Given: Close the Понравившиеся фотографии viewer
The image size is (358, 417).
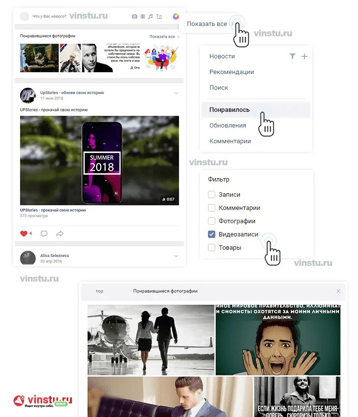Looking at the screenshot, I should (x=338, y=291).
